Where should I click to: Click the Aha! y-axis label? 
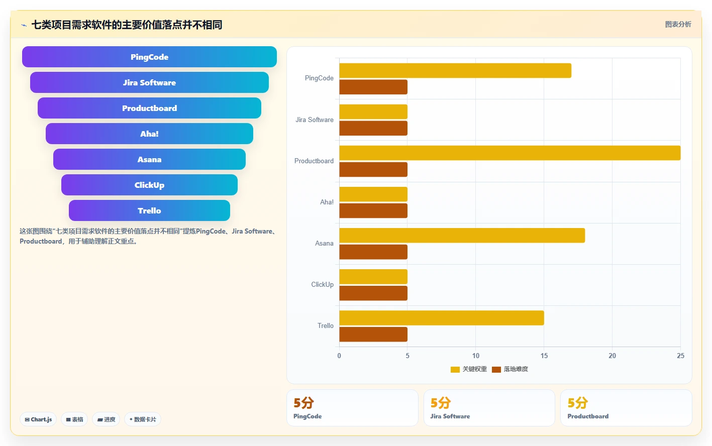click(x=327, y=202)
